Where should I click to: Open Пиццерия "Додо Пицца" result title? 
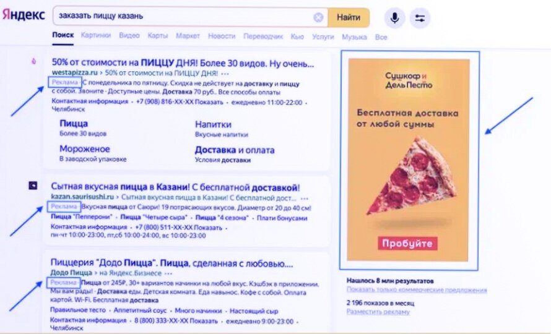[x=172, y=263]
